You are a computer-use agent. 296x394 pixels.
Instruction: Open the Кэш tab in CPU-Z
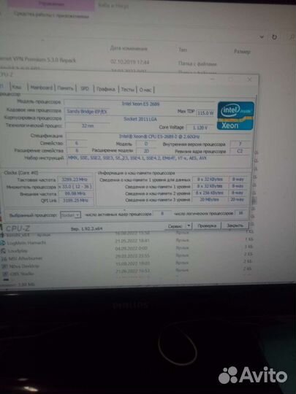click(x=17, y=88)
